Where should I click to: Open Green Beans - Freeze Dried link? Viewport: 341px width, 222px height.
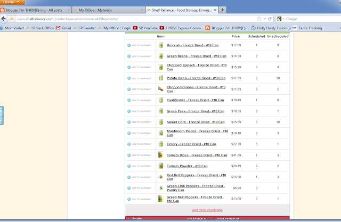coord(197,56)
